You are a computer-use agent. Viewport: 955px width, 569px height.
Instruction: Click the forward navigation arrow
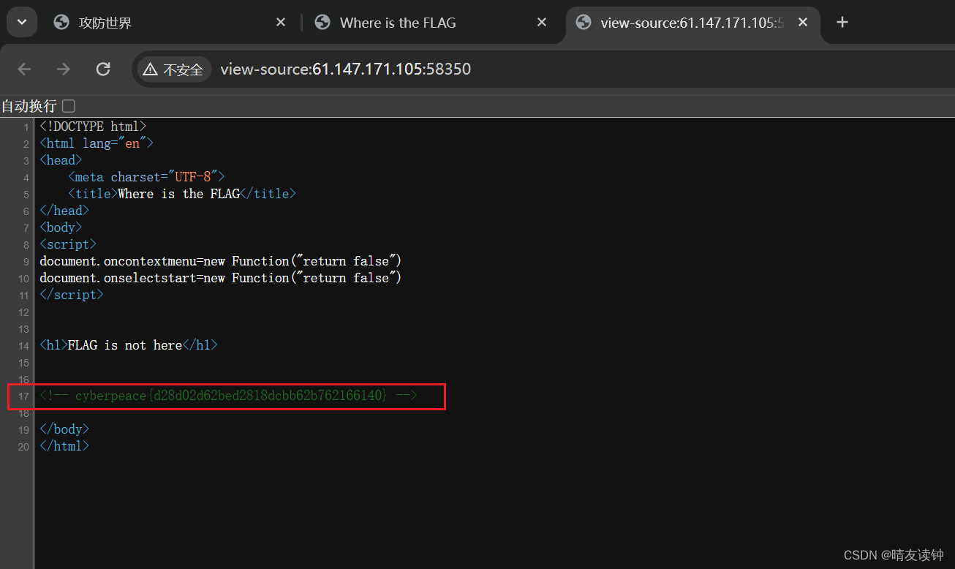[x=64, y=69]
